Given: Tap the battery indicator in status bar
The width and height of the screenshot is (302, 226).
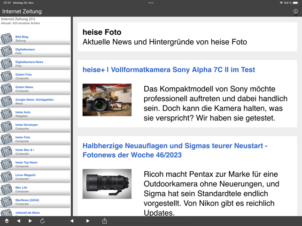Looking at the screenshot, I should click(x=295, y=3).
